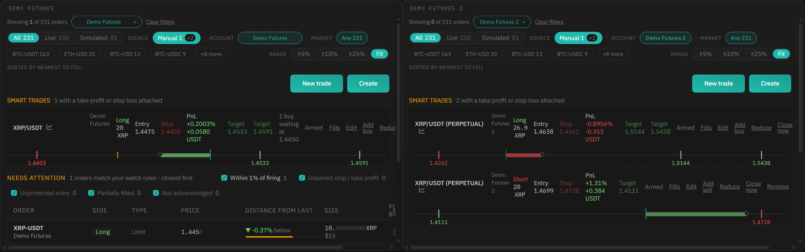Image resolution: width=805 pixels, height=252 pixels.
Task: Select Live 150 tab in Demo Futures panel
Action: [57, 38]
